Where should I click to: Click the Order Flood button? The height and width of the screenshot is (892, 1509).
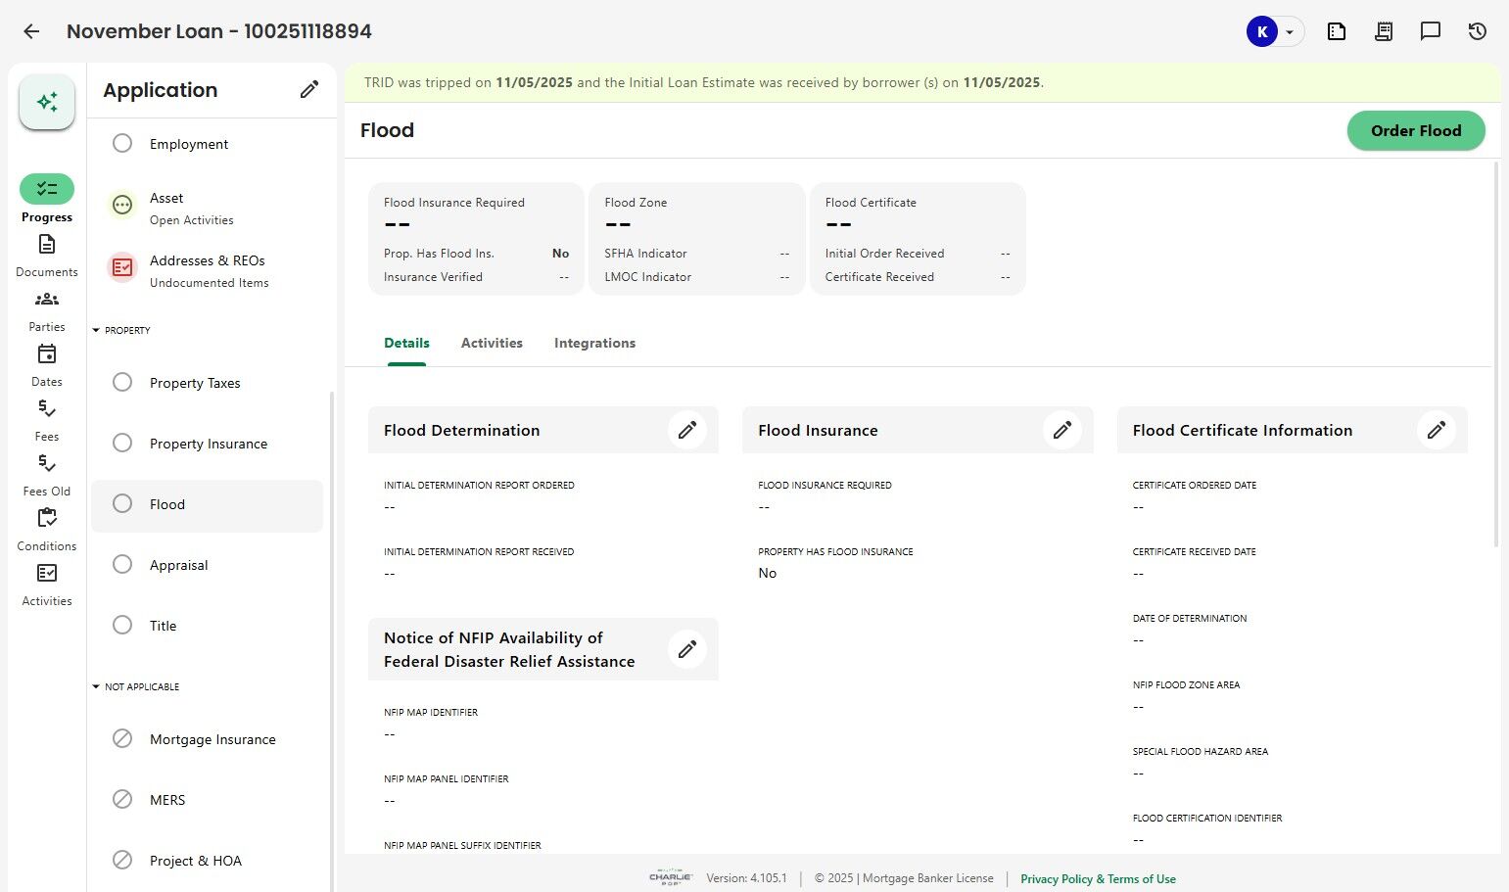tap(1416, 130)
